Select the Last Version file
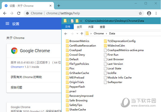 (113, 64)
